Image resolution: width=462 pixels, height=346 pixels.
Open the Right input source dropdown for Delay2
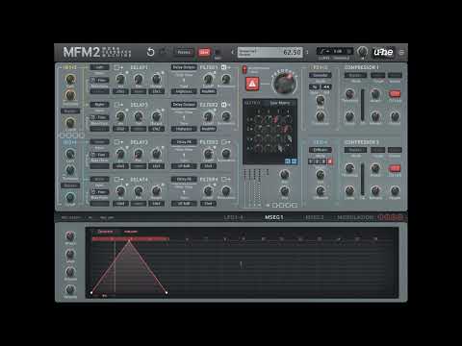pos(99,105)
